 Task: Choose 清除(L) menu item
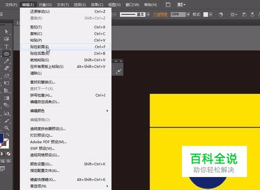pyautogui.click(x=66, y=73)
